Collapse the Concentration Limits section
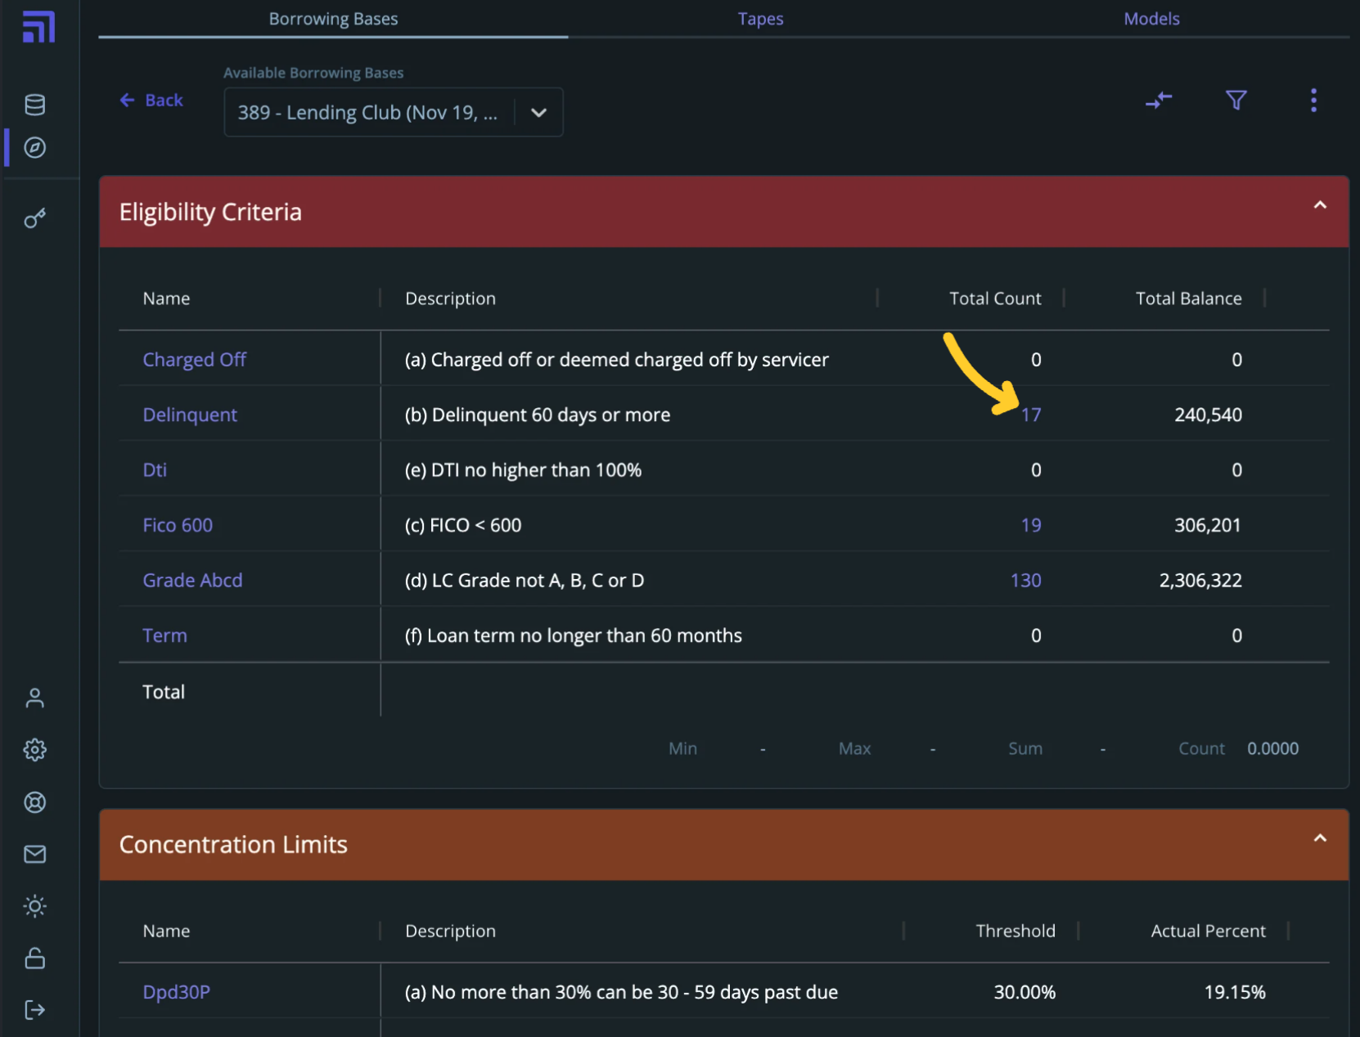Image resolution: width=1360 pixels, height=1037 pixels. [1319, 838]
